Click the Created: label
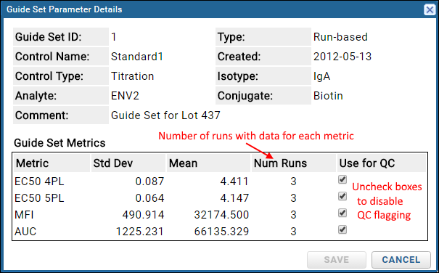Viewport: 439px width, 273px height. pos(239,57)
